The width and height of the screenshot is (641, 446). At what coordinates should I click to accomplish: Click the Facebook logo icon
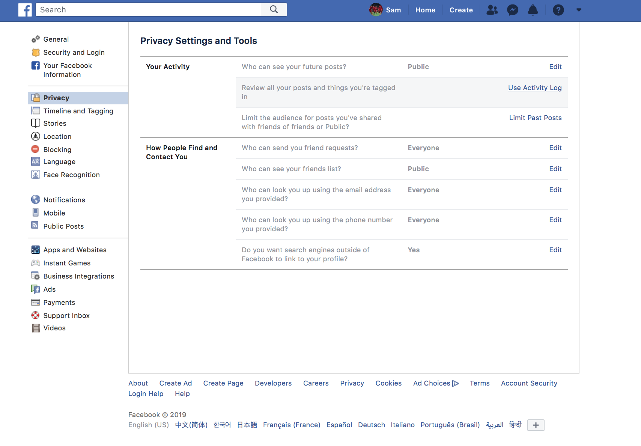point(25,10)
